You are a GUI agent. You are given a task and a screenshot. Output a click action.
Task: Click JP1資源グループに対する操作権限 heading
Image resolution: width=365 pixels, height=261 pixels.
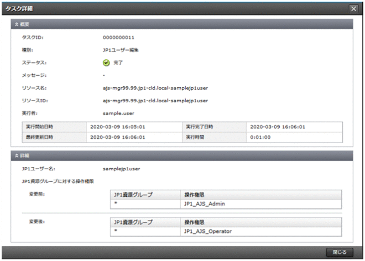[x=58, y=181]
